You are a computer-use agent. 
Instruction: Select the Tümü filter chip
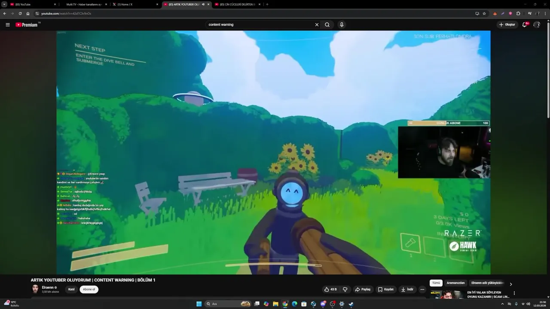(x=436, y=283)
